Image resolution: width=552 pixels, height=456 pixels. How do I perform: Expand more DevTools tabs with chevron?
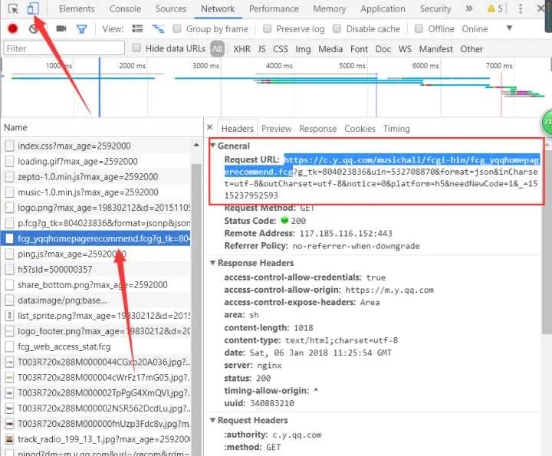[469, 8]
